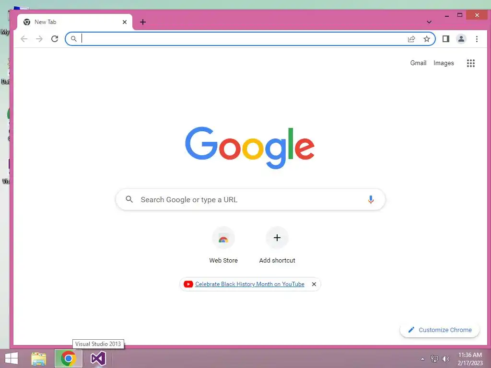This screenshot has height=368, width=491.
Task: Open the profile avatar menu
Action: 461,39
